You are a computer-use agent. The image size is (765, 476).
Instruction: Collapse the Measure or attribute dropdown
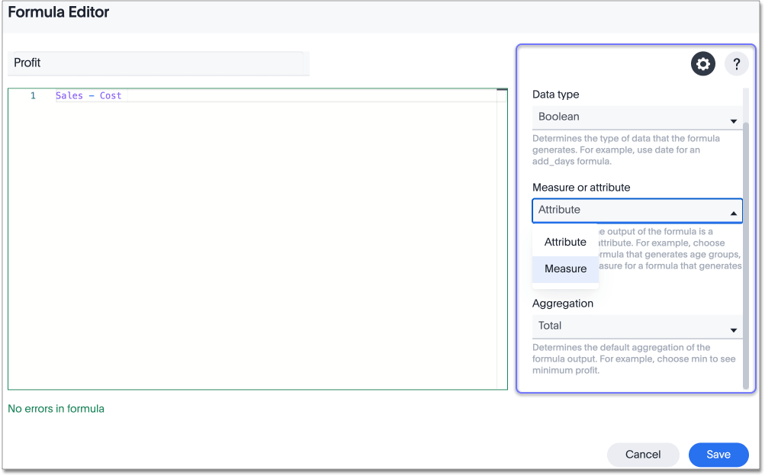(637, 210)
